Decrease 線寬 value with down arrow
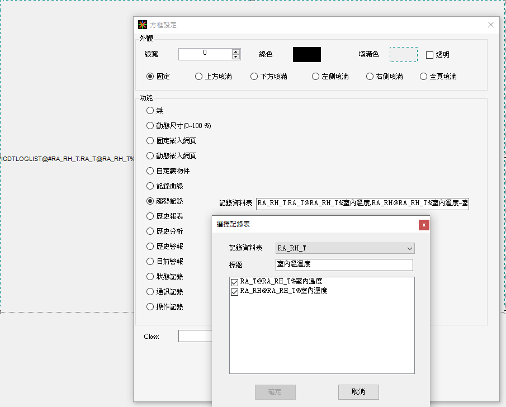Viewport: 506px width, 407px height. 236,57
